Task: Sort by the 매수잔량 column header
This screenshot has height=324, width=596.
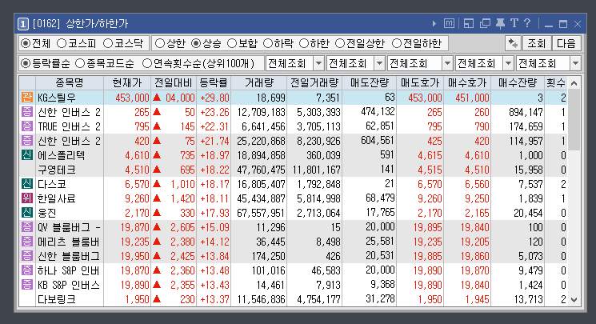Action: (518, 82)
